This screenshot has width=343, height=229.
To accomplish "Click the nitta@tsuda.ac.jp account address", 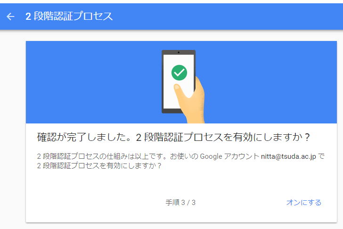I will tap(288, 156).
